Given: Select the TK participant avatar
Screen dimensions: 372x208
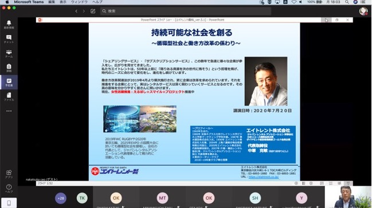Looking at the screenshot, I should pyautogui.click(x=82, y=198).
